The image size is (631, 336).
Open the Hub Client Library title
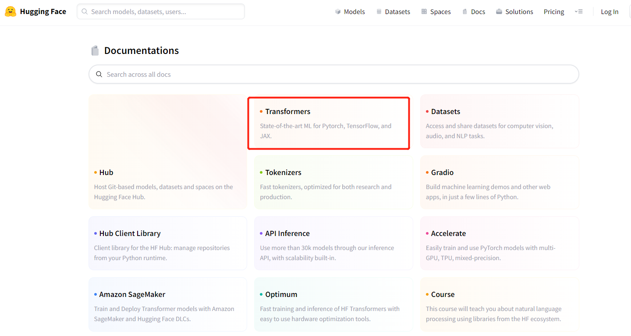(130, 233)
